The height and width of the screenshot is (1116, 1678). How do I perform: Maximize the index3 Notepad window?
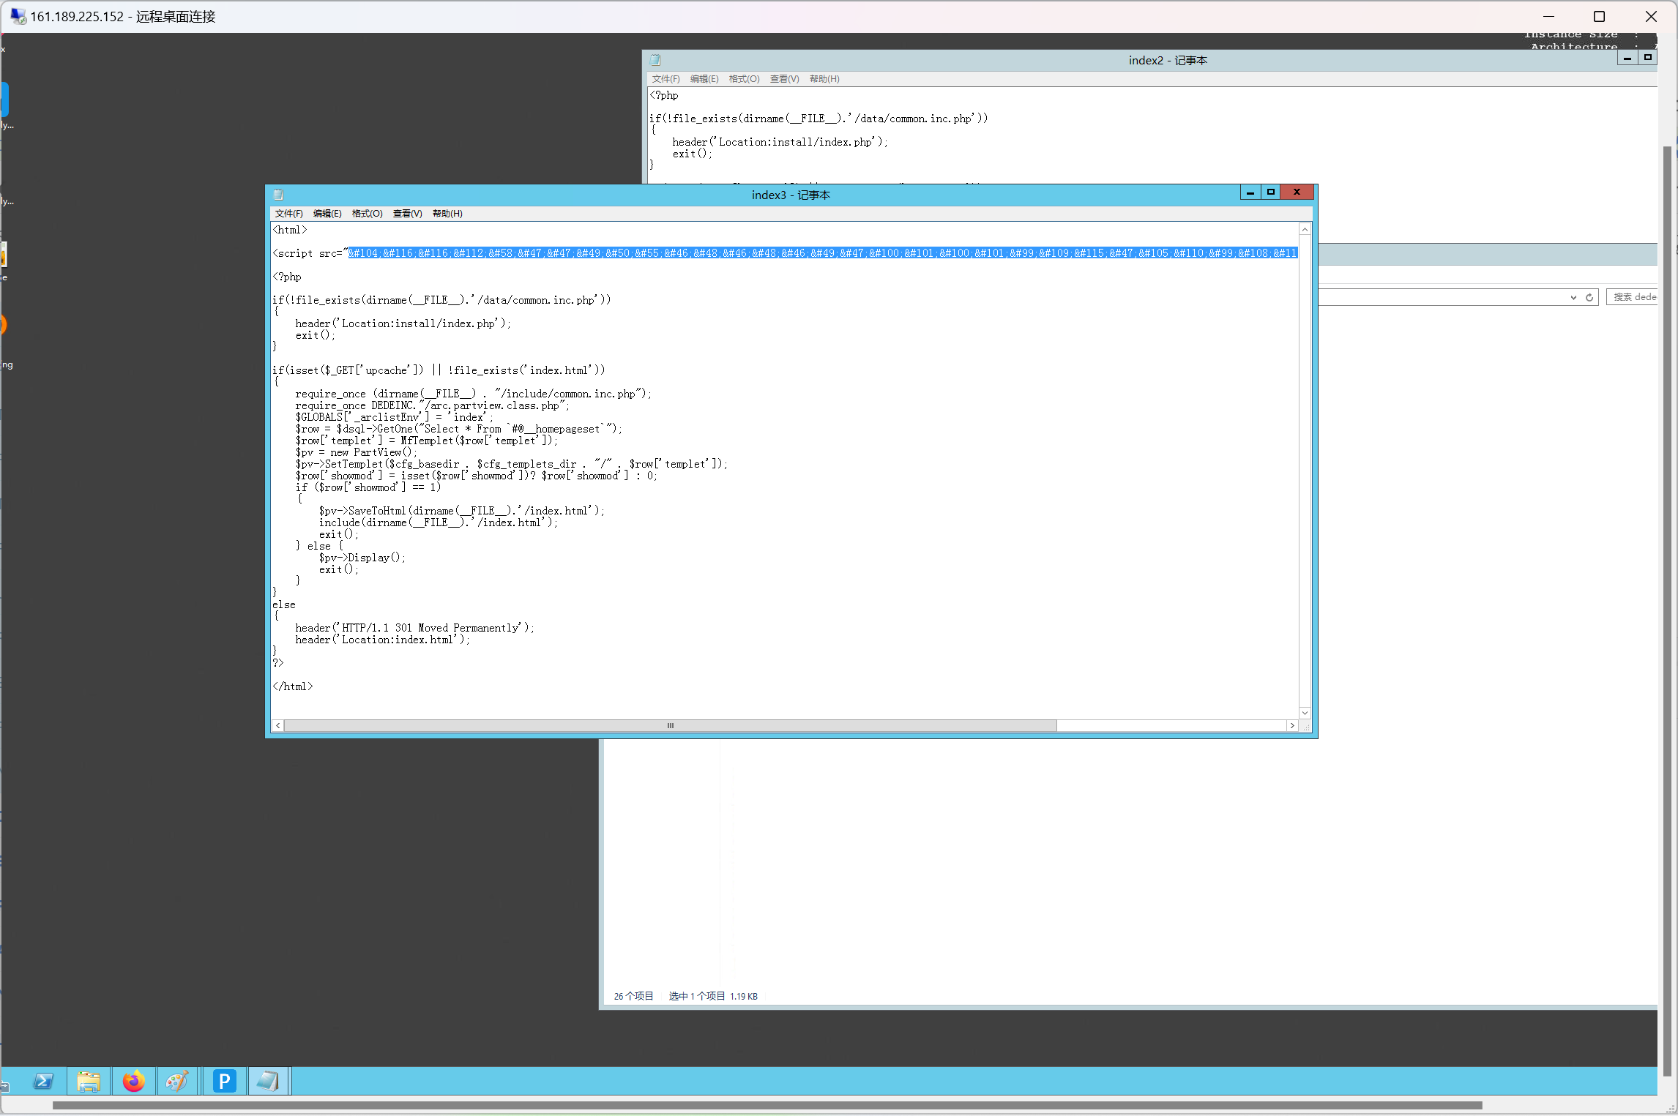(1271, 192)
